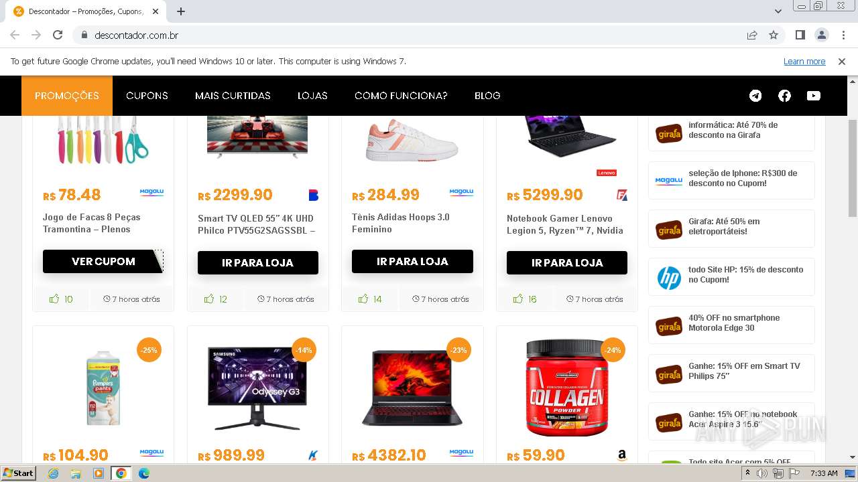Bookmark this page with the star icon
Viewport: 858px width, 482px height.
click(x=774, y=35)
